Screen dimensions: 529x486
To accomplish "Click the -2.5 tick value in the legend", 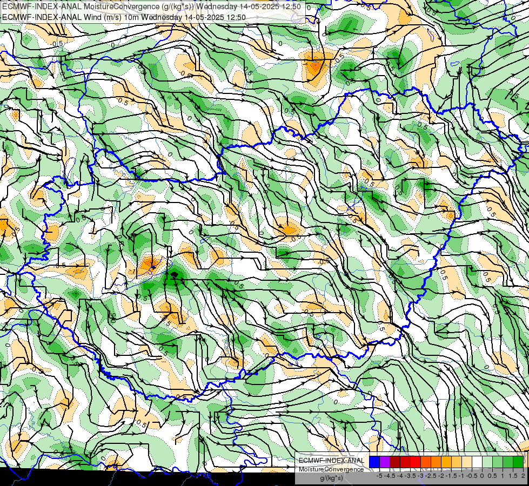I will (x=431, y=476).
